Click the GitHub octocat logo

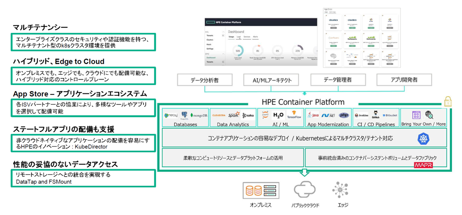(x=376, y=115)
